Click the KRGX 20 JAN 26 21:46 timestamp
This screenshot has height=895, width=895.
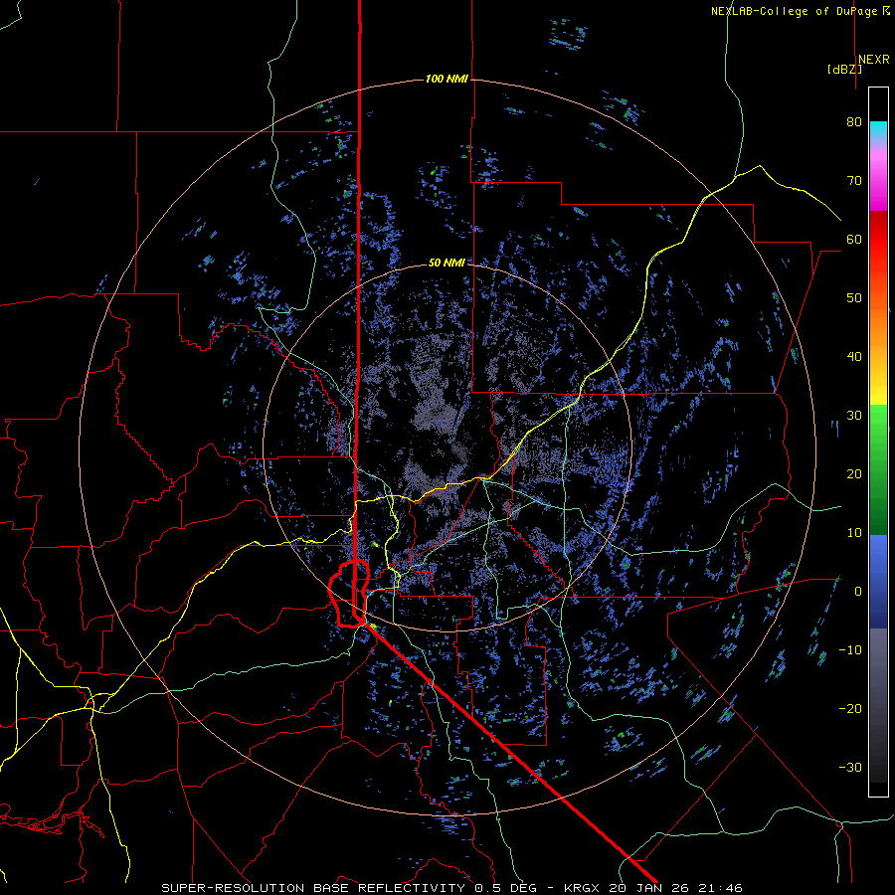(653, 888)
